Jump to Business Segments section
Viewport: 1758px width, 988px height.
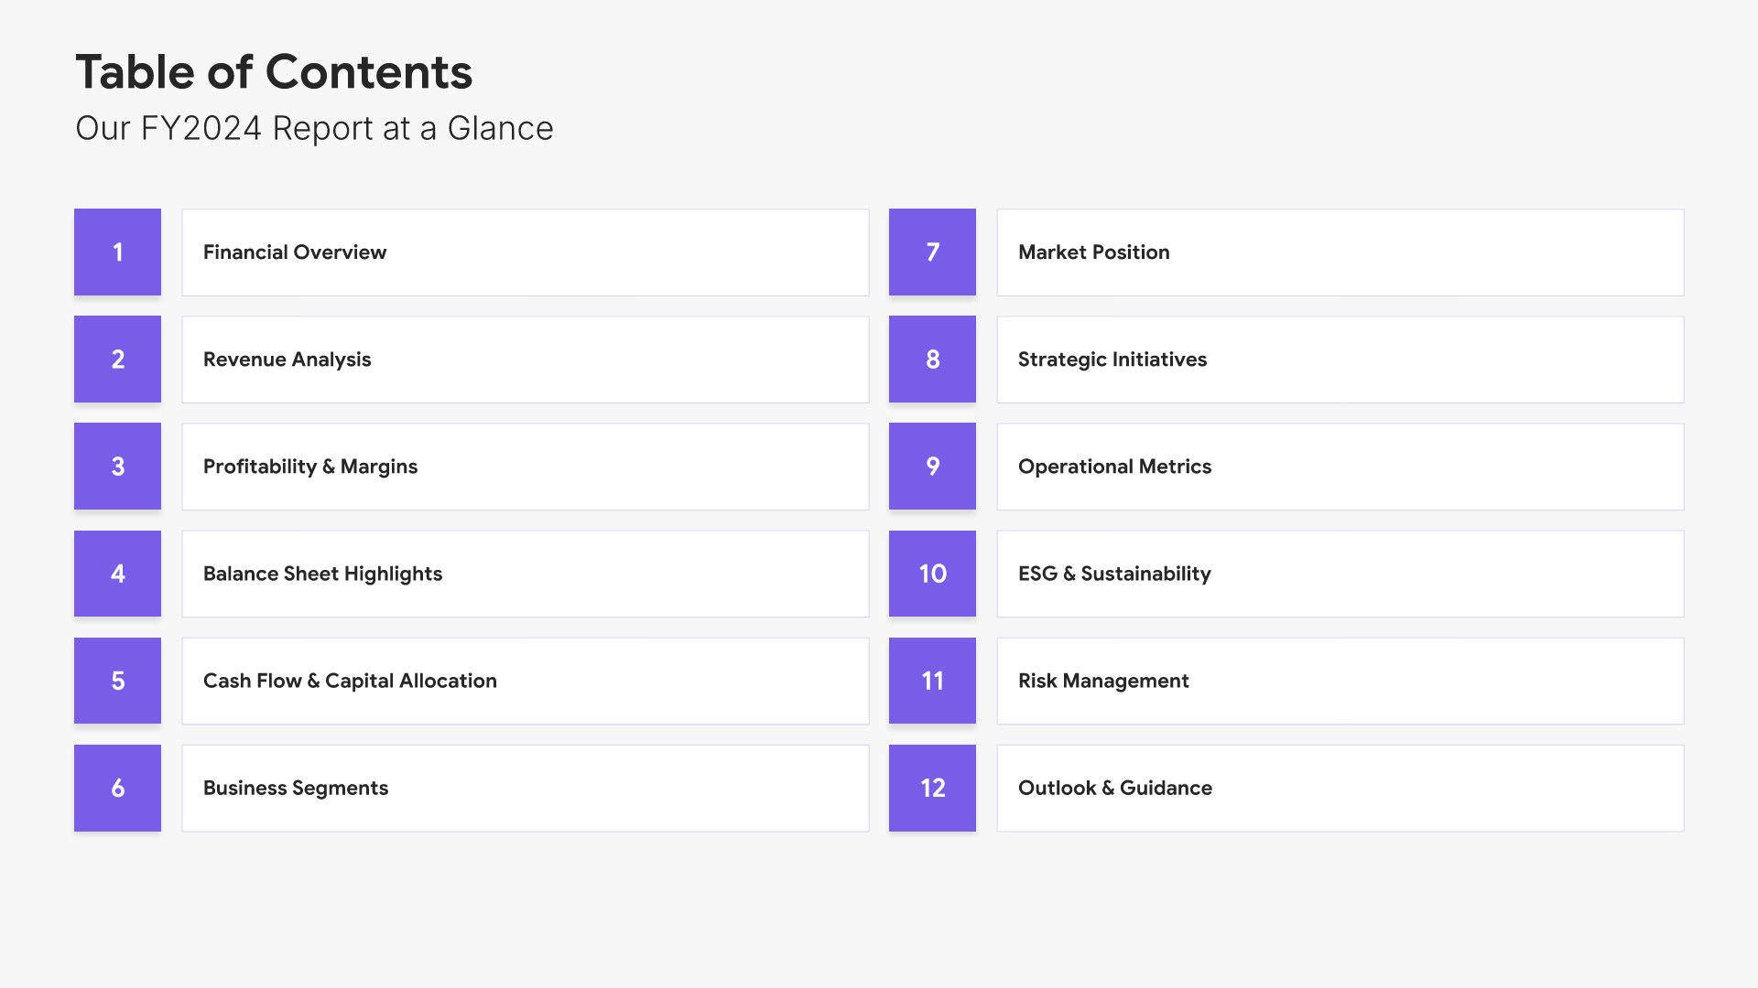pos(525,788)
